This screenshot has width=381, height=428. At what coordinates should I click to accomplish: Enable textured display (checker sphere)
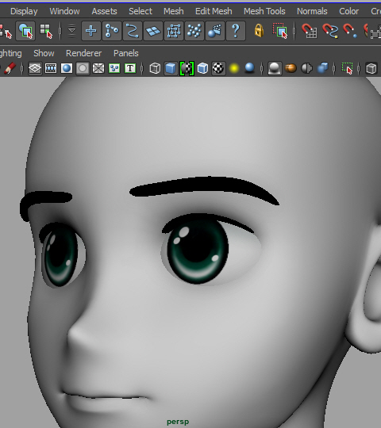(218, 68)
